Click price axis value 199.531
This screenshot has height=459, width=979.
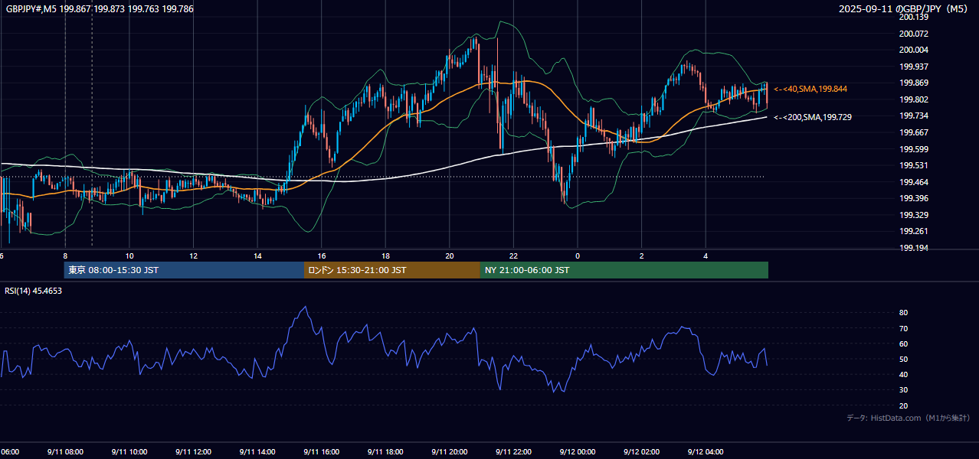click(x=913, y=165)
